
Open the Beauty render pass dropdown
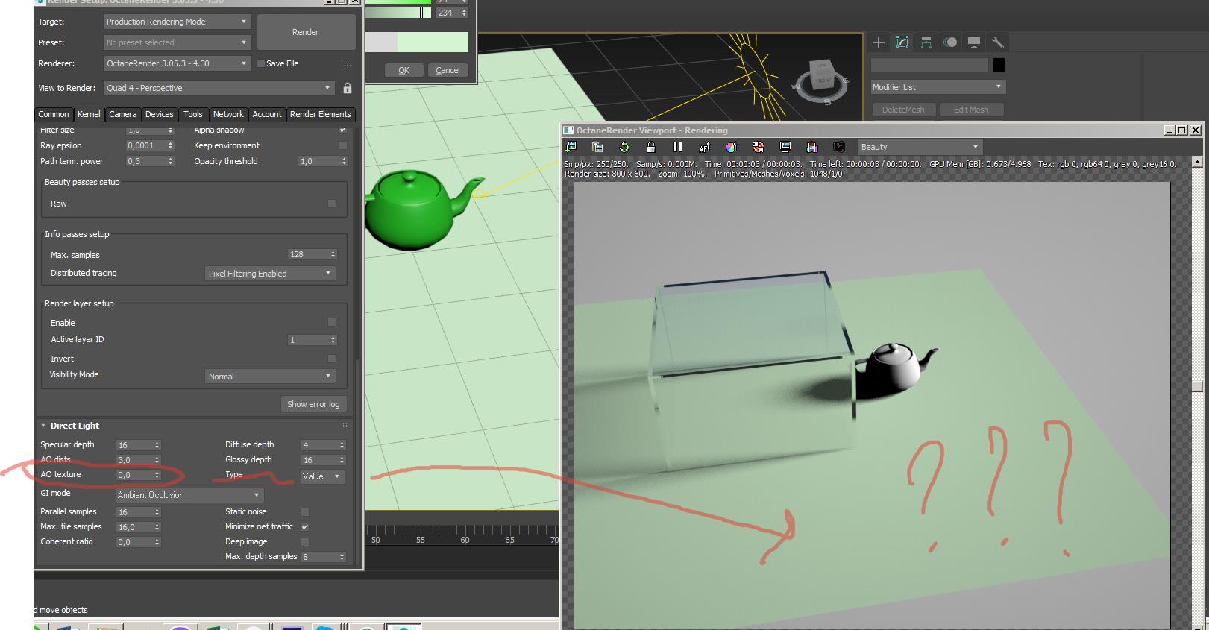click(920, 147)
